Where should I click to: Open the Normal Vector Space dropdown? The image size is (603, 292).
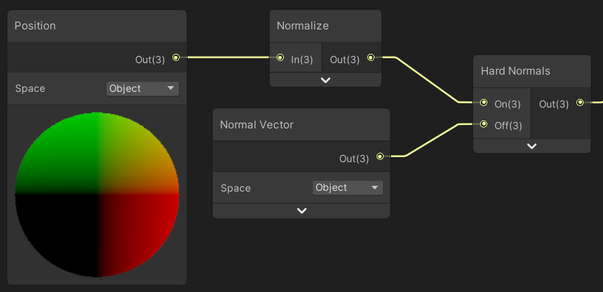[348, 187]
